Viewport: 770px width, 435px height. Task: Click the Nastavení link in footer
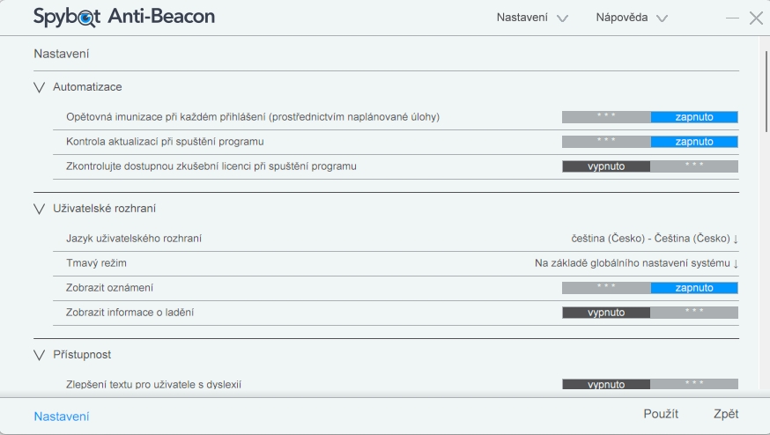(x=62, y=417)
